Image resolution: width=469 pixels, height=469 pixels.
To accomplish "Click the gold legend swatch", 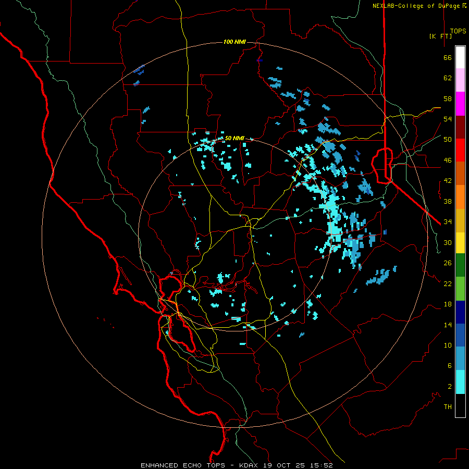I will [x=460, y=220].
